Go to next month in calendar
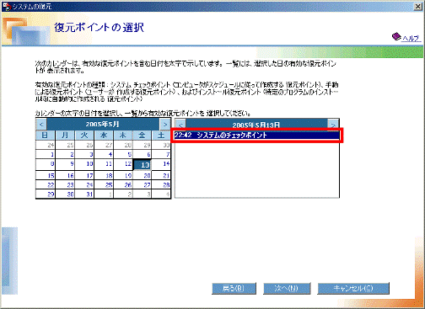The width and height of the screenshot is (425, 309). [x=165, y=125]
